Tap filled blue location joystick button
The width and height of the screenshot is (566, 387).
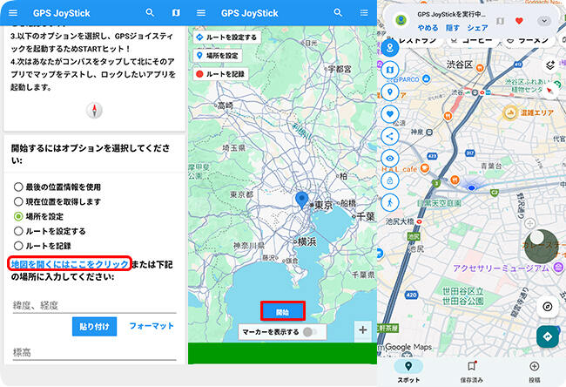(x=389, y=48)
